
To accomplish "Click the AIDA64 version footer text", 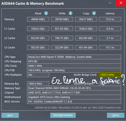I will coord(78,108).
